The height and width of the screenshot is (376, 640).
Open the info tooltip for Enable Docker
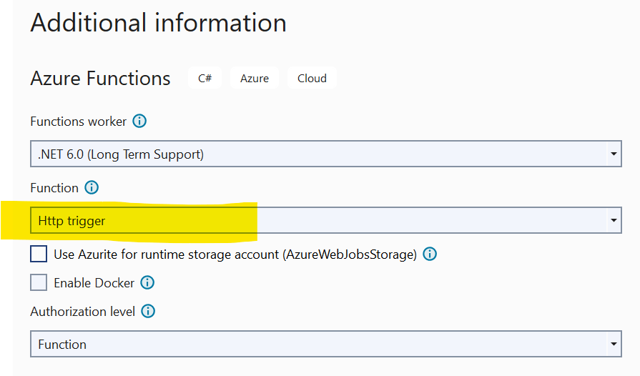click(x=147, y=283)
